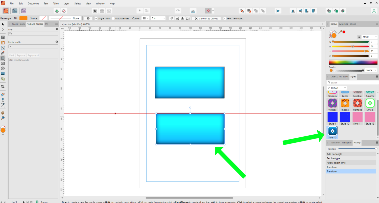Uncheck Select new object option
This screenshot has height=203, width=379.
225,18
